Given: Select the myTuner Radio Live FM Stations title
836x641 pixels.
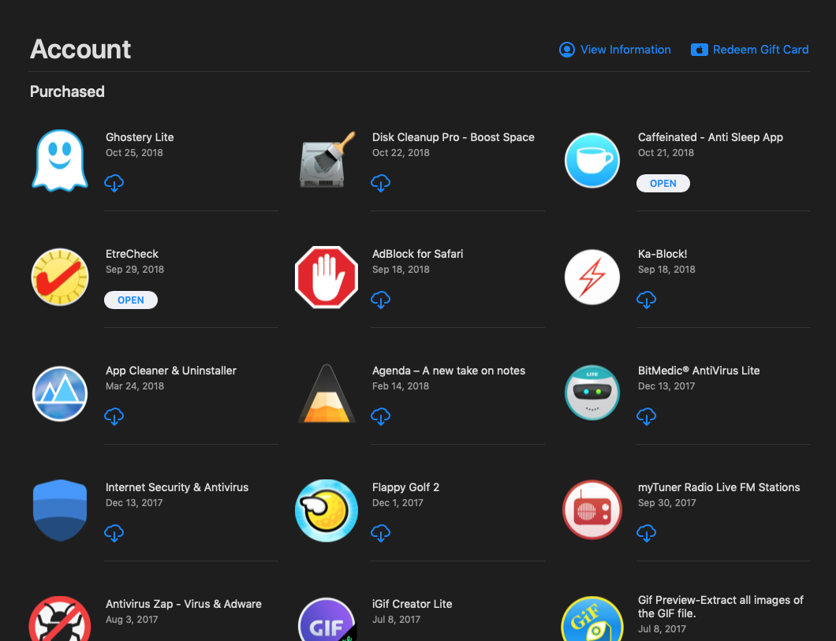Looking at the screenshot, I should [718, 487].
